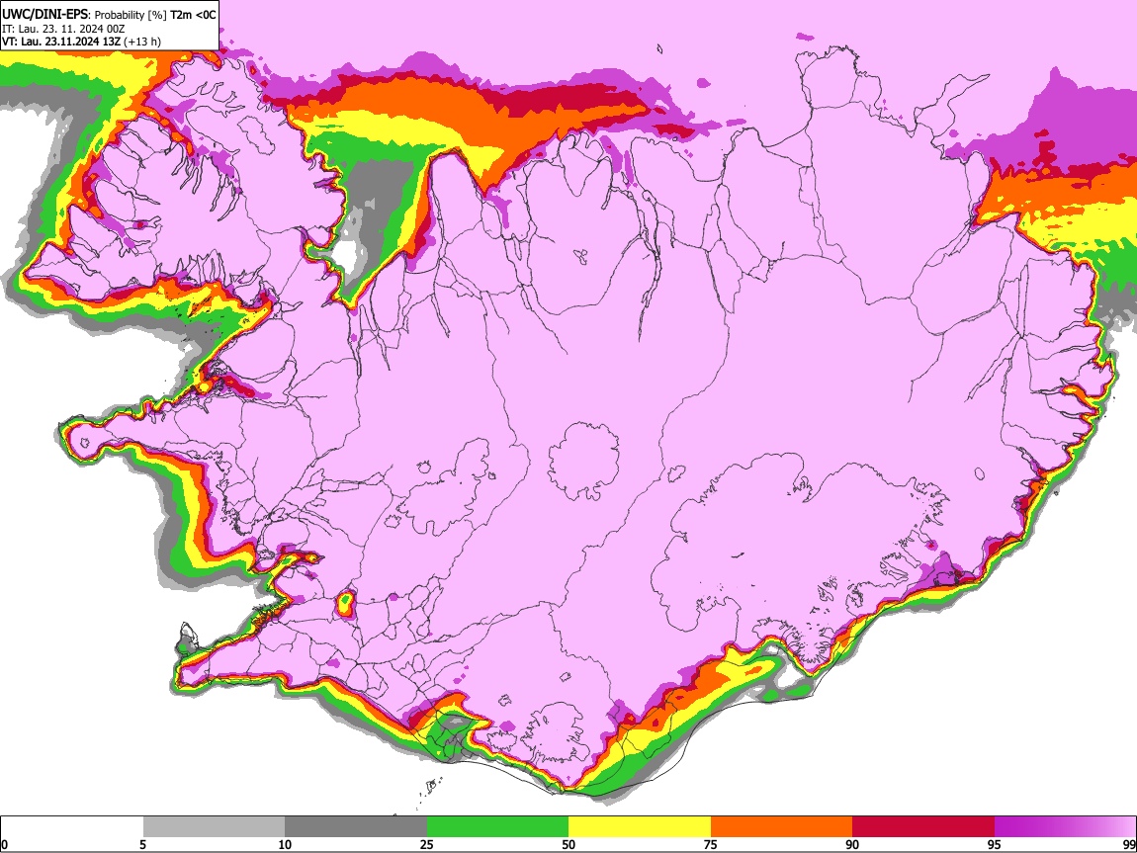Click the 'UWC/DINI-EPS' title text

click(x=44, y=15)
